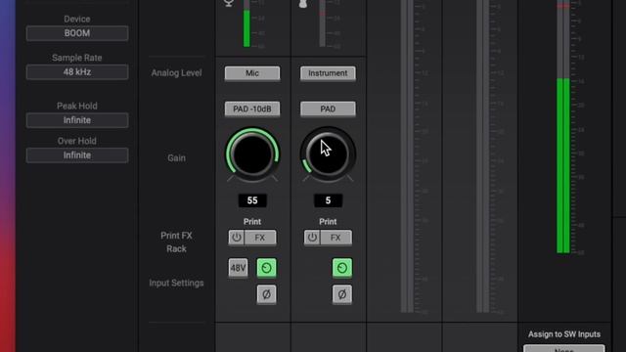The image size is (626, 352).
Task: Select Instrument analog level on second channel
Action: 328,73
